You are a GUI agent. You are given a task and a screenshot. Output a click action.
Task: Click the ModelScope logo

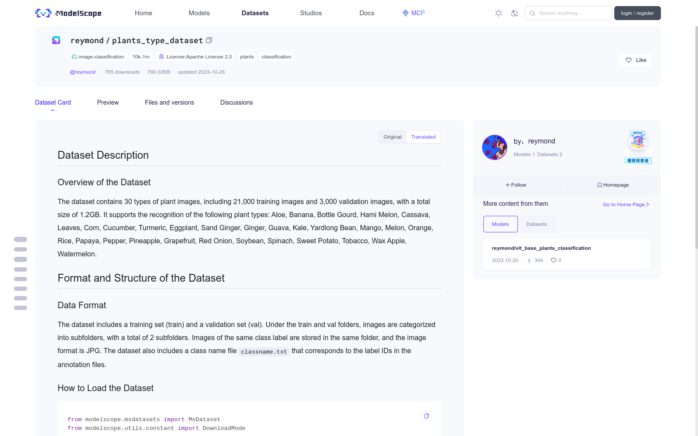pos(68,13)
